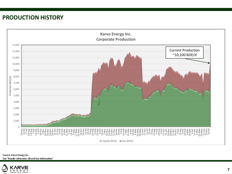Click the first x-axis date '29-Jun'
The height and width of the screenshot is (174, 232).
click(x=22, y=132)
